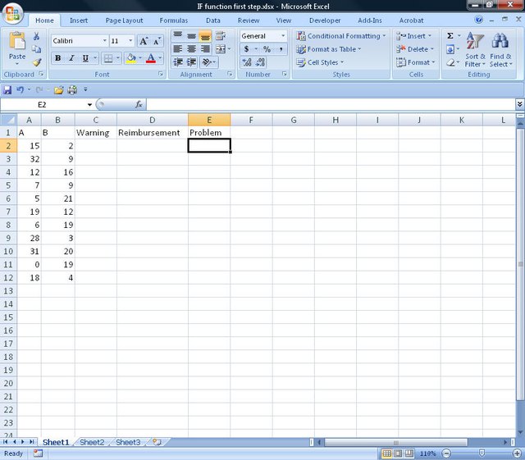525x460 pixels.
Task: Shrink font size icon
Action: (x=157, y=41)
